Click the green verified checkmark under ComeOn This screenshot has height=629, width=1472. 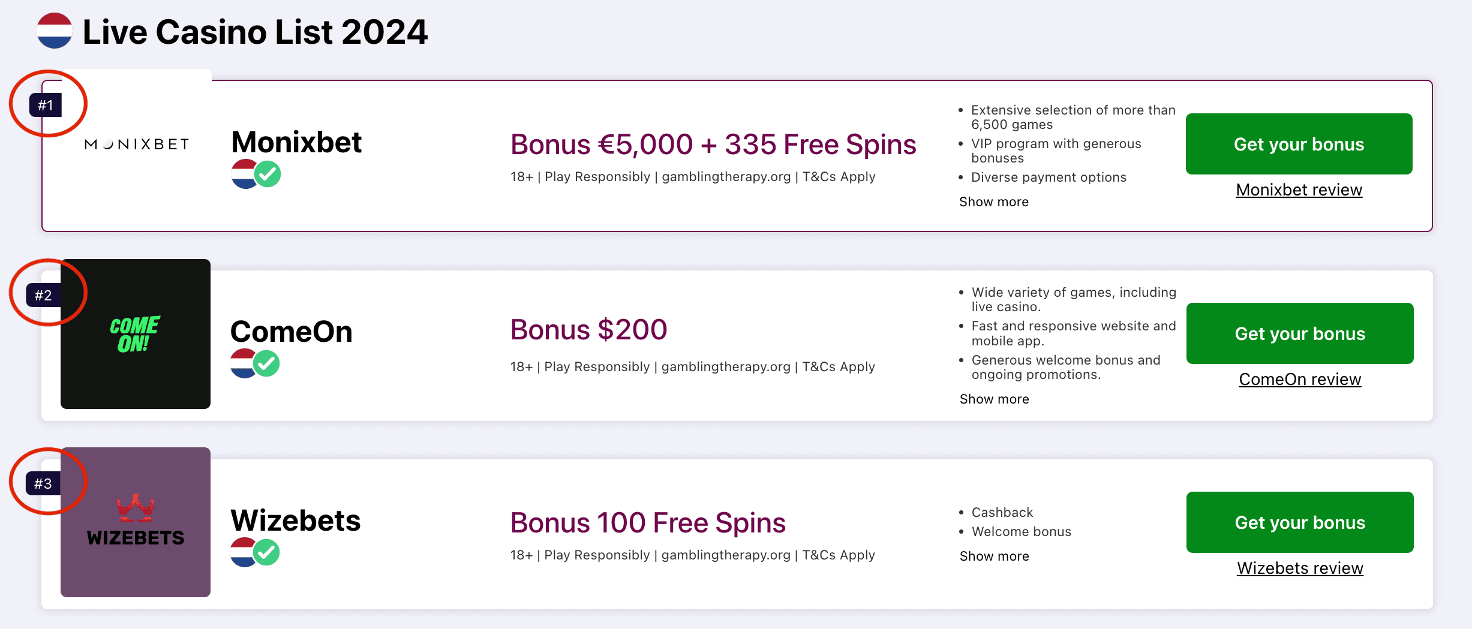[x=266, y=363]
